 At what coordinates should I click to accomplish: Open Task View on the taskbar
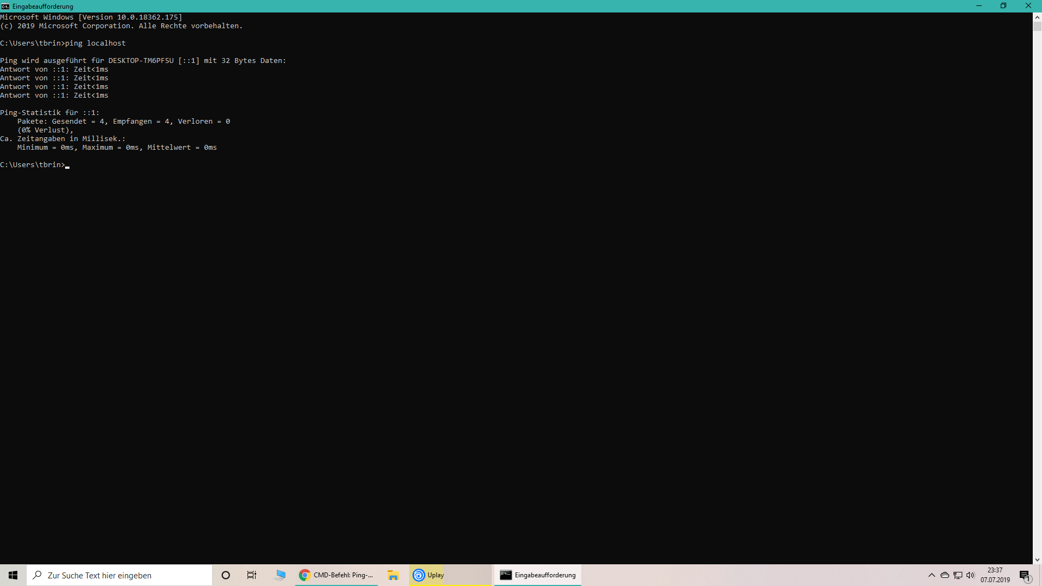(252, 575)
